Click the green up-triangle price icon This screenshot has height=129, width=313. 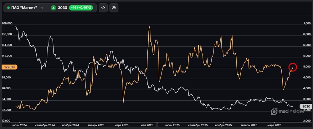53,8
